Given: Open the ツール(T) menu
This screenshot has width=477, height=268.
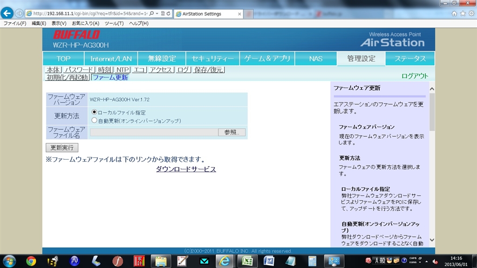Looking at the screenshot, I should [x=114, y=23].
